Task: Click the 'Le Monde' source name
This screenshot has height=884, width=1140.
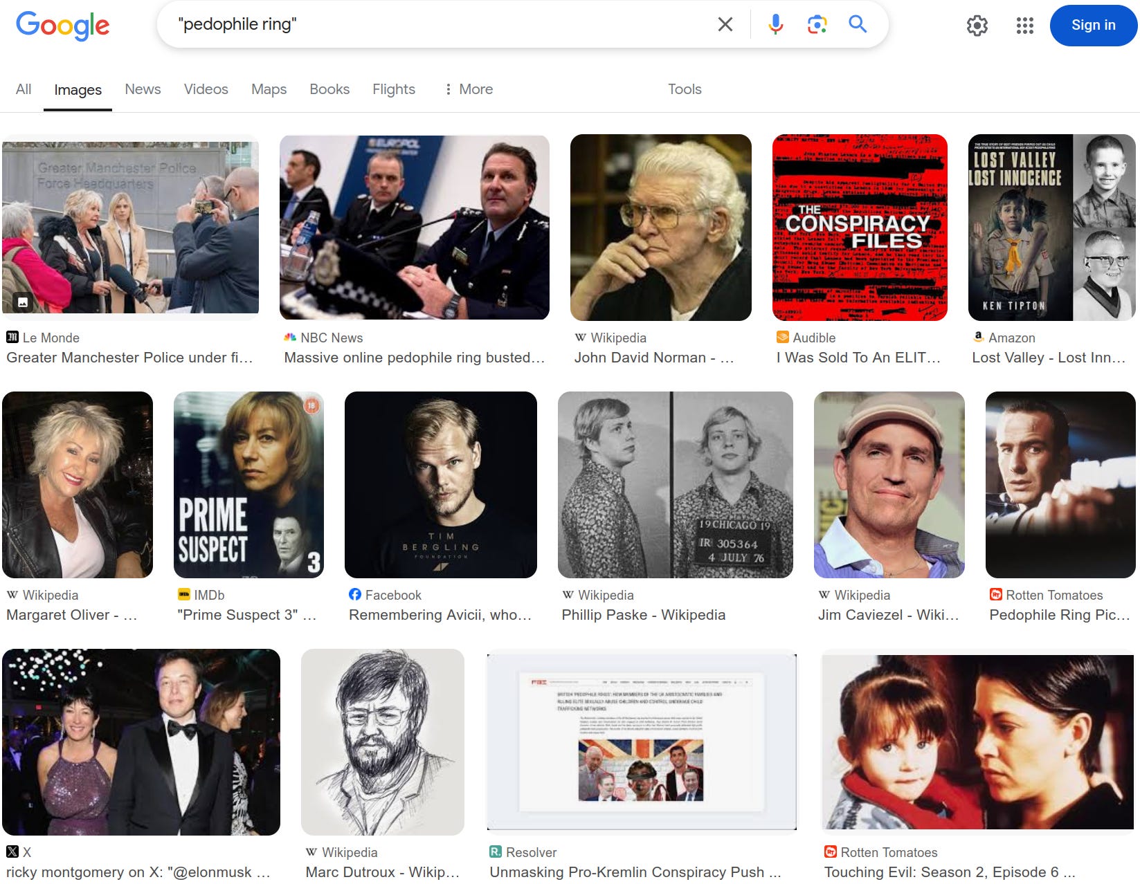Action: pos(51,338)
